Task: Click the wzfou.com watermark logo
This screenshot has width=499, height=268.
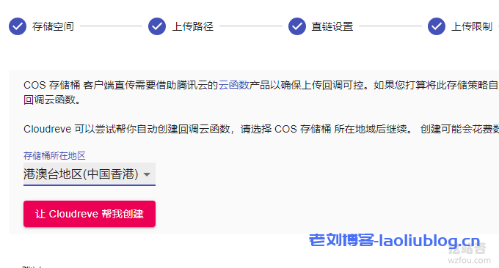Action: pyautogui.click(x=469, y=254)
